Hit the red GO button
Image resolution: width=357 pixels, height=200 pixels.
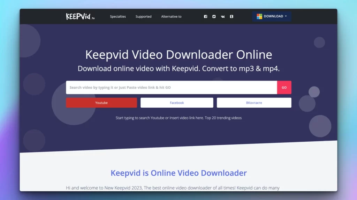pyautogui.click(x=284, y=87)
